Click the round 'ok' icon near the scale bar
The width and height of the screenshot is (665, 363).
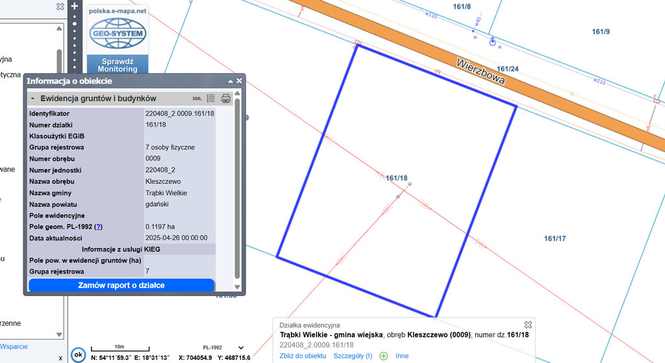click(78, 355)
